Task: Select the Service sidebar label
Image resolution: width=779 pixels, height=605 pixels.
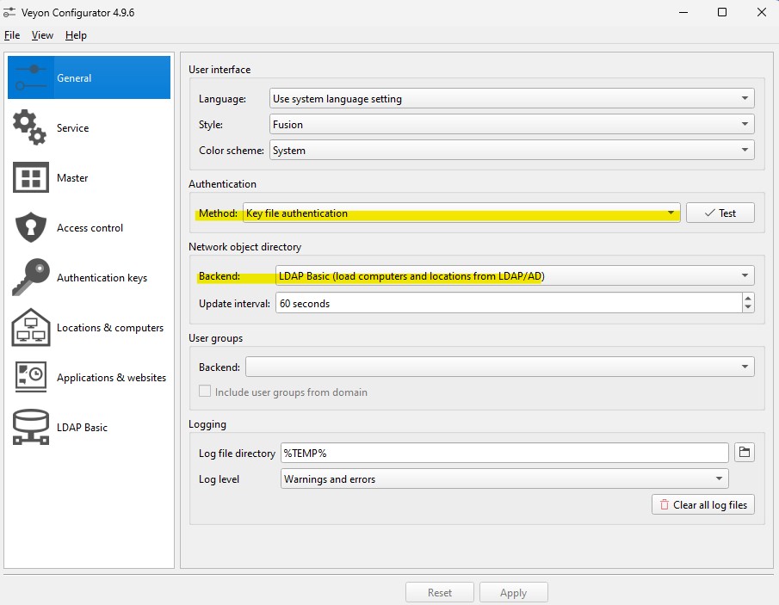Action: 72,127
